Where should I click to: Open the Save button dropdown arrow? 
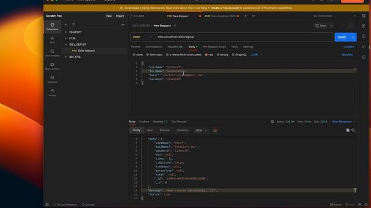click(331, 25)
